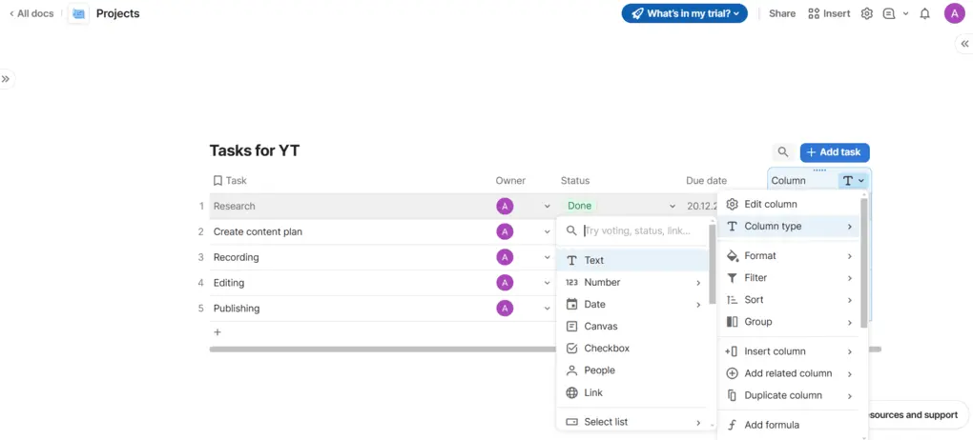Open the account avatar in header
Viewport: 973px width, 440px height.
click(x=954, y=13)
